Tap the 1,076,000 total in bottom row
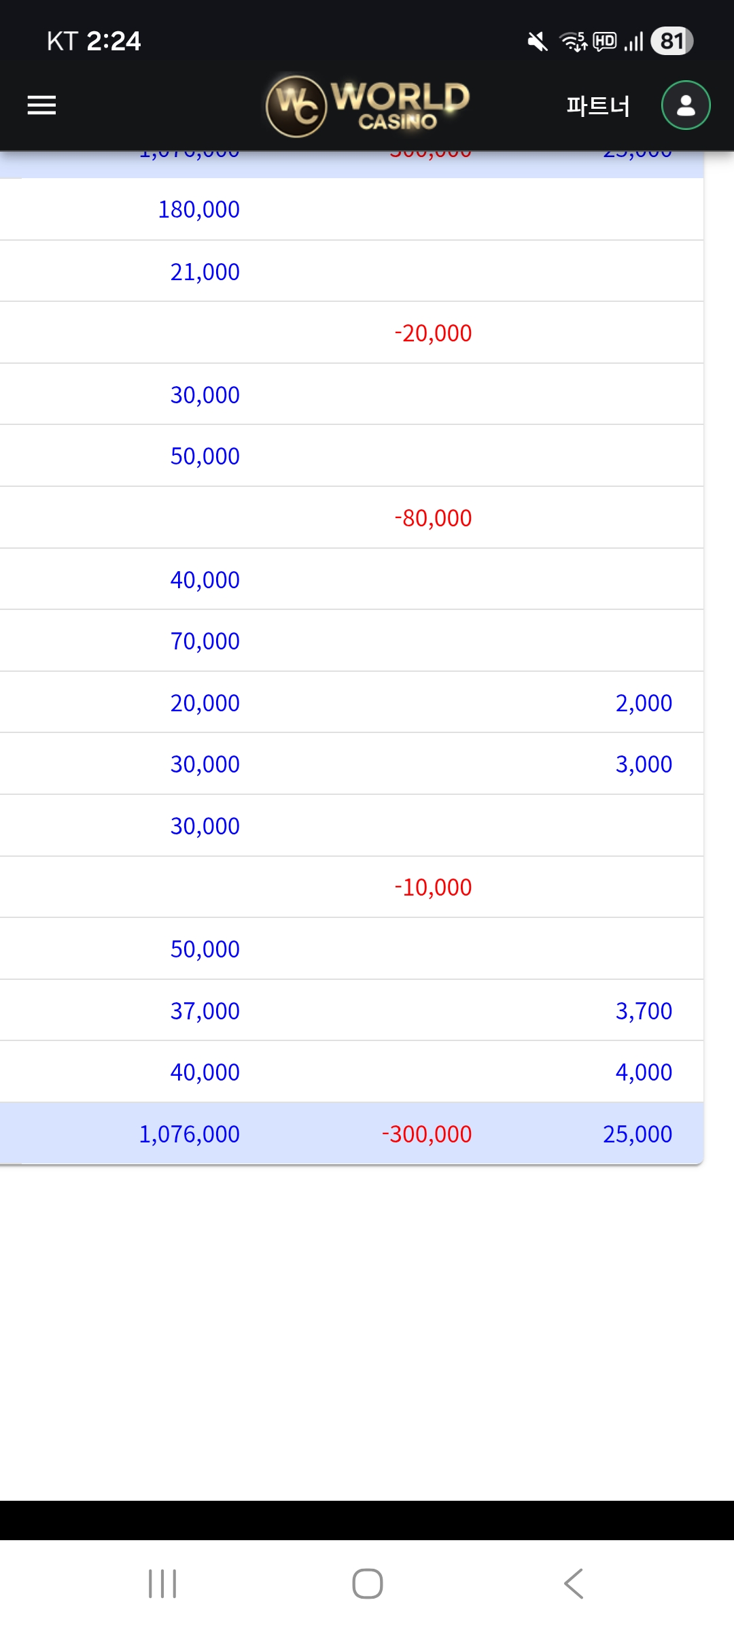The height and width of the screenshot is (1632, 734). [x=189, y=1134]
